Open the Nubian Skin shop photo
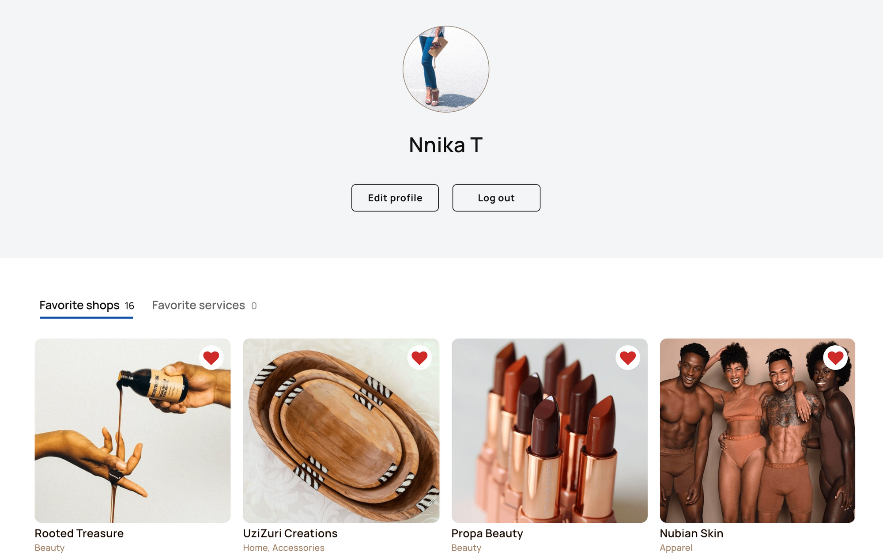883x559 pixels. [757, 431]
